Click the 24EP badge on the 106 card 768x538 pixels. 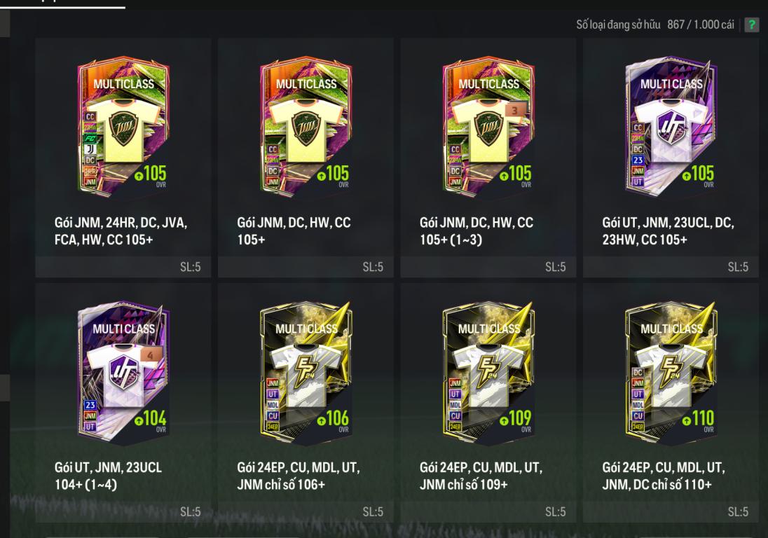(273, 427)
